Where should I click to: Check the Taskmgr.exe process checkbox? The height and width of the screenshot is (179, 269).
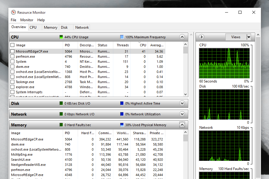coord(12,82)
